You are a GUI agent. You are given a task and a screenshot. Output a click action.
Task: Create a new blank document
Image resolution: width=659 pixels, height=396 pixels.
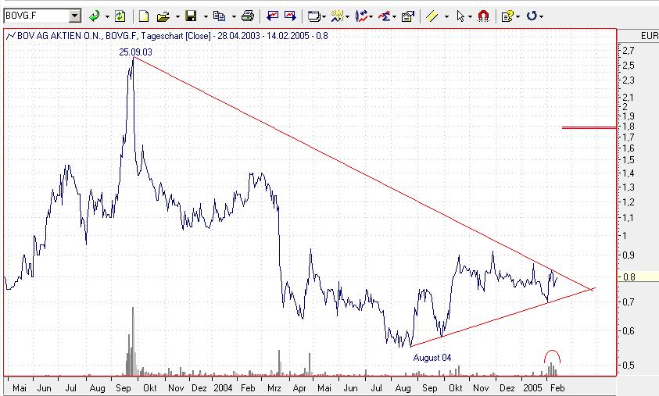click(144, 16)
